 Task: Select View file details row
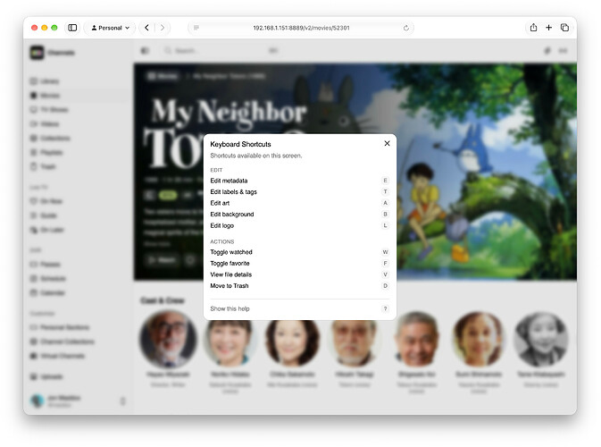[x=299, y=274]
